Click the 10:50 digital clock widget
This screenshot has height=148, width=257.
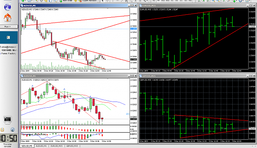click(x=9, y=138)
